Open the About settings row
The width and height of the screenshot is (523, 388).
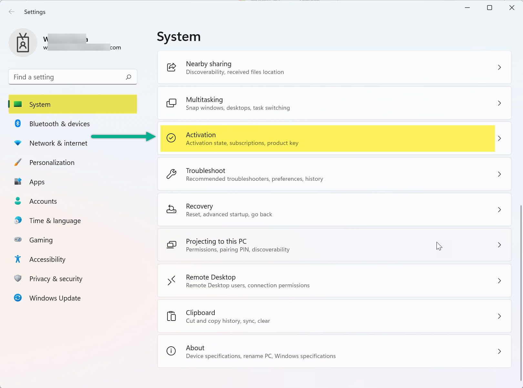334,351
